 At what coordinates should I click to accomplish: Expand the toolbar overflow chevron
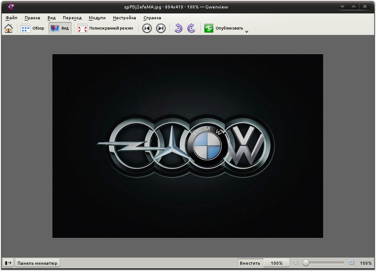click(247, 32)
